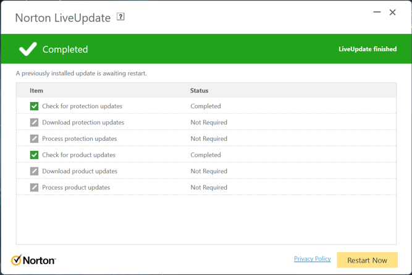Click Not Required status for Process product updates
Image resolution: width=412 pixels, height=275 pixels.
tap(209, 187)
